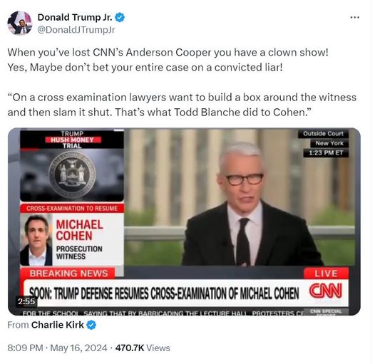The height and width of the screenshot is (364, 375).
Task: Click the New York state seal graphic
Action: pos(72,175)
